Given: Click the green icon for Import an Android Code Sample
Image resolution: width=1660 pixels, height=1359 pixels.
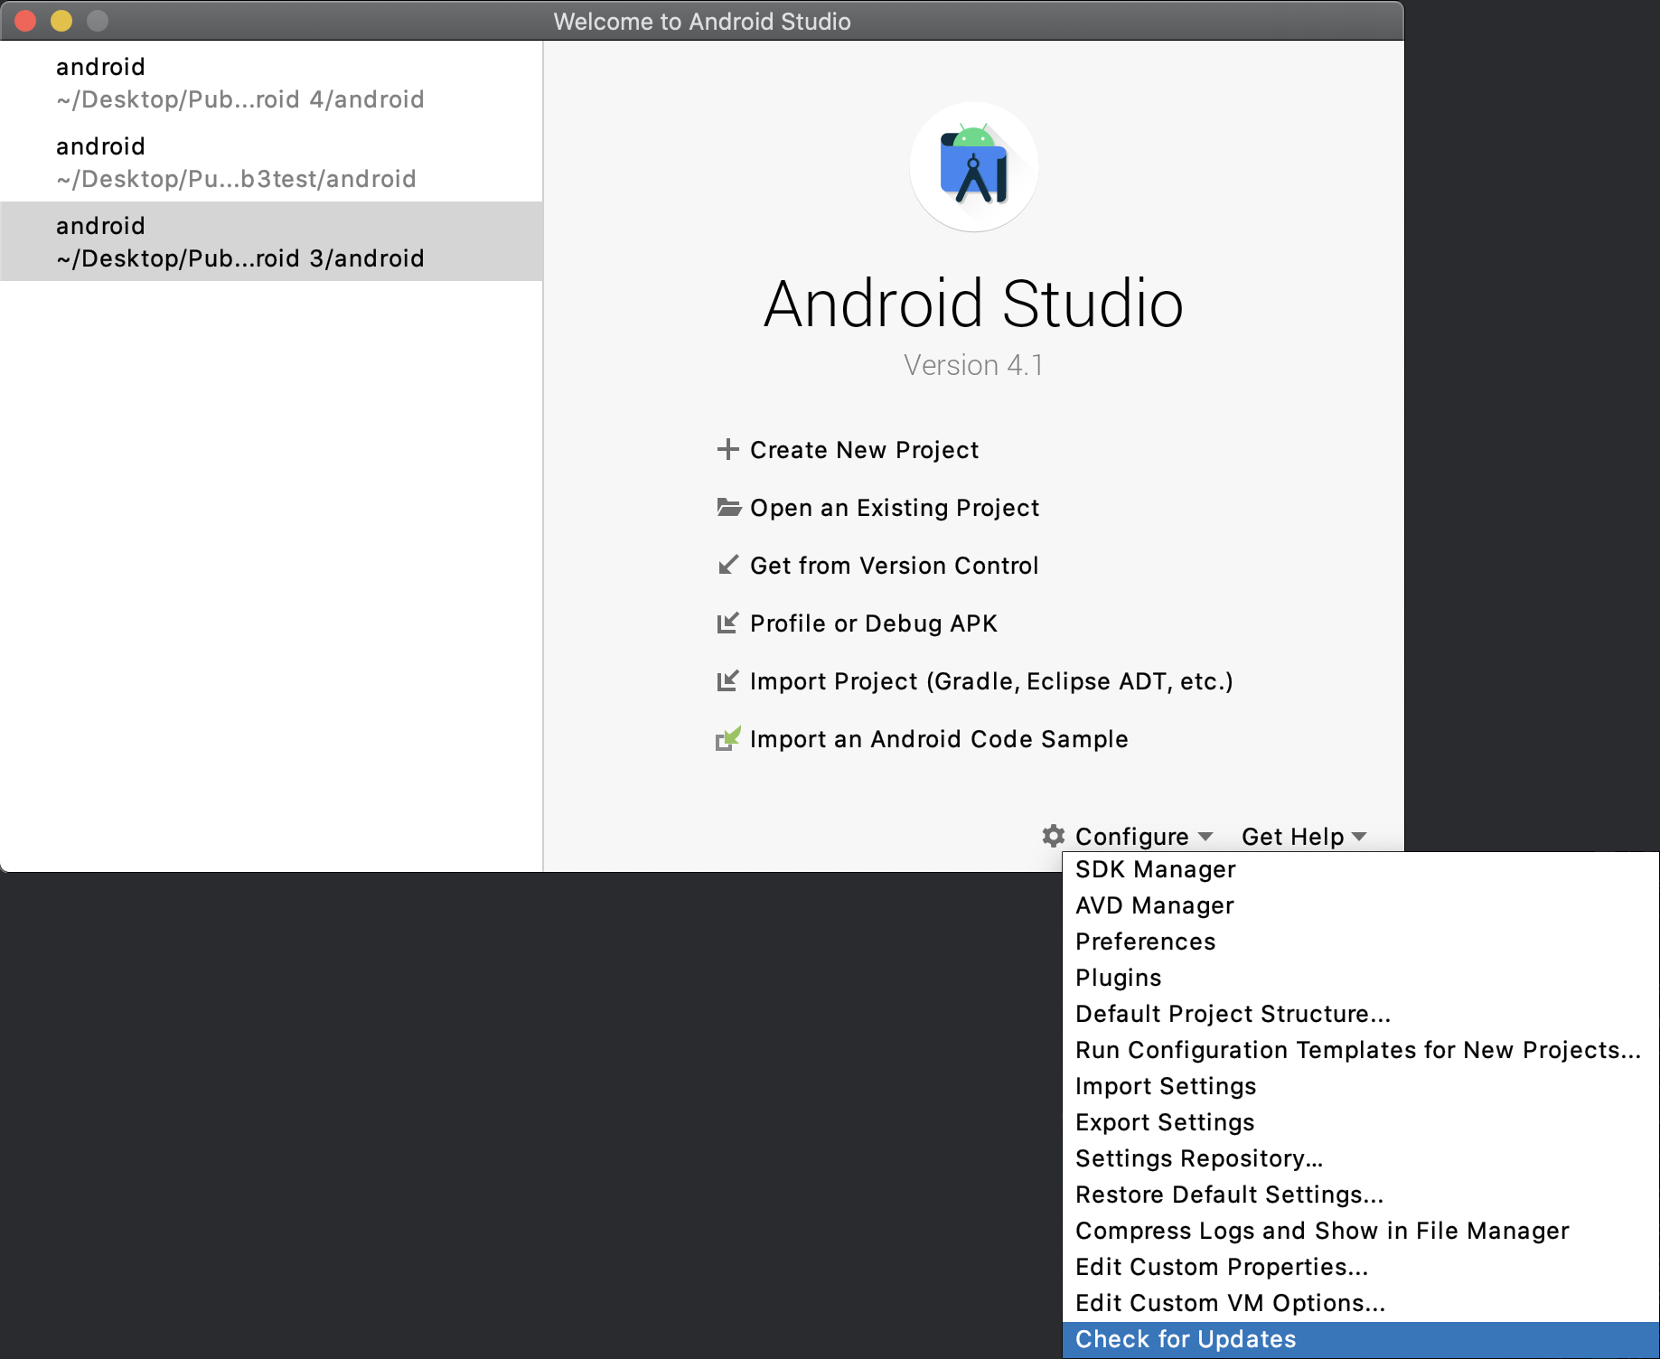Looking at the screenshot, I should coord(727,738).
